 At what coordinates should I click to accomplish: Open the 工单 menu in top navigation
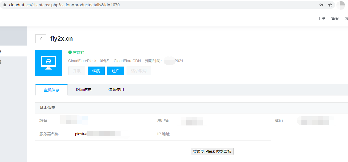(321, 18)
